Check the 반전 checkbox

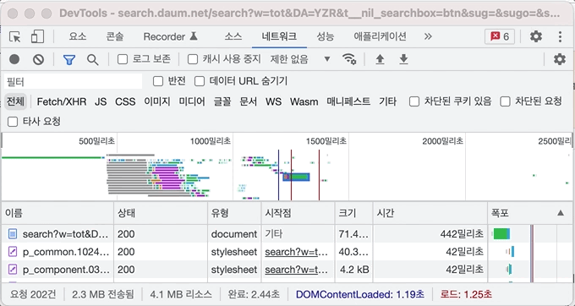coord(158,81)
